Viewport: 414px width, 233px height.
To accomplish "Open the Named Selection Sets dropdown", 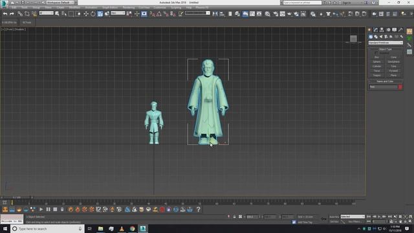I will (197, 13).
